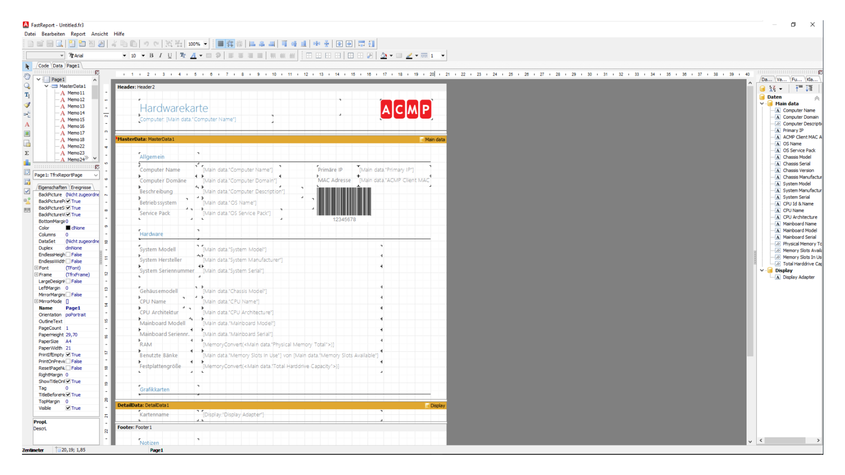Toggle the Visible property checkbox
845x475 pixels.
[x=68, y=408]
